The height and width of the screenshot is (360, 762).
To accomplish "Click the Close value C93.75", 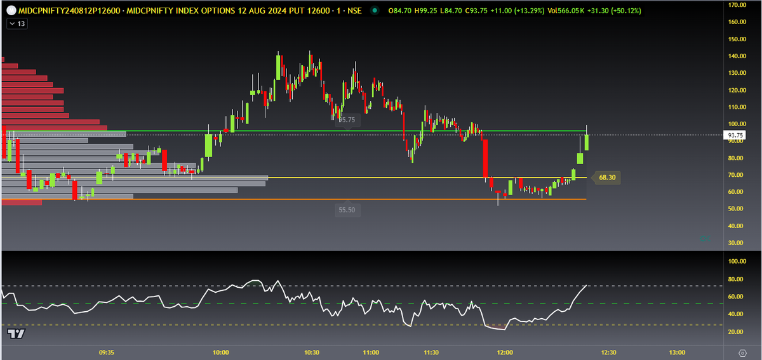I will click(x=476, y=10).
